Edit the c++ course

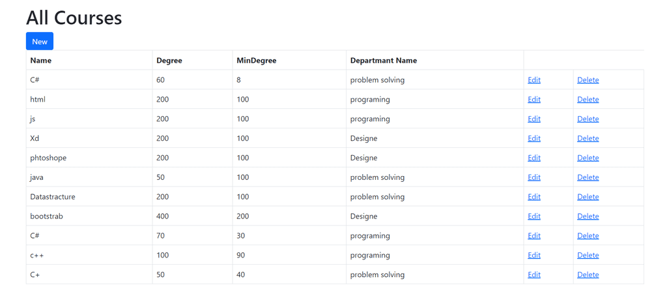pyautogui.click(x=534, y=256)
